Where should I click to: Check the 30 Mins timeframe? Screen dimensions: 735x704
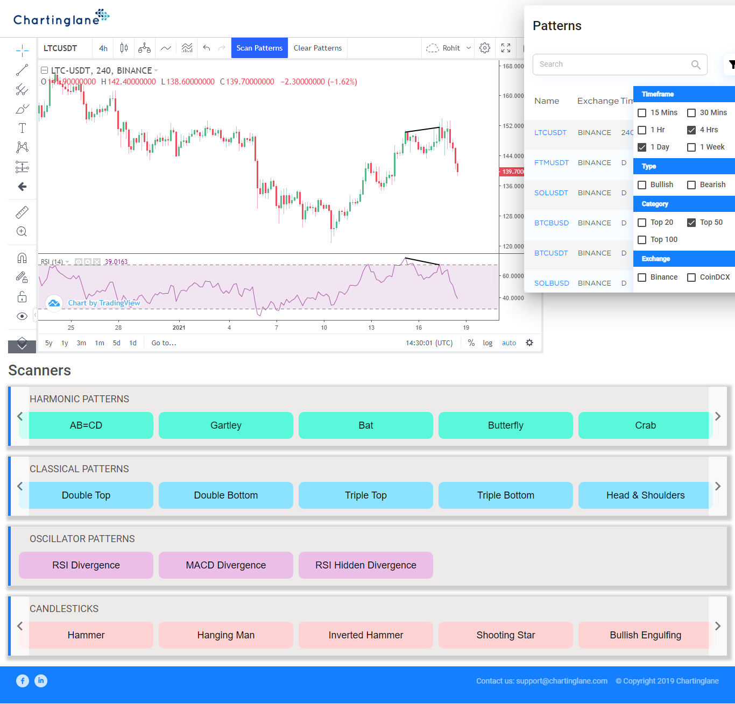(691, 113)
